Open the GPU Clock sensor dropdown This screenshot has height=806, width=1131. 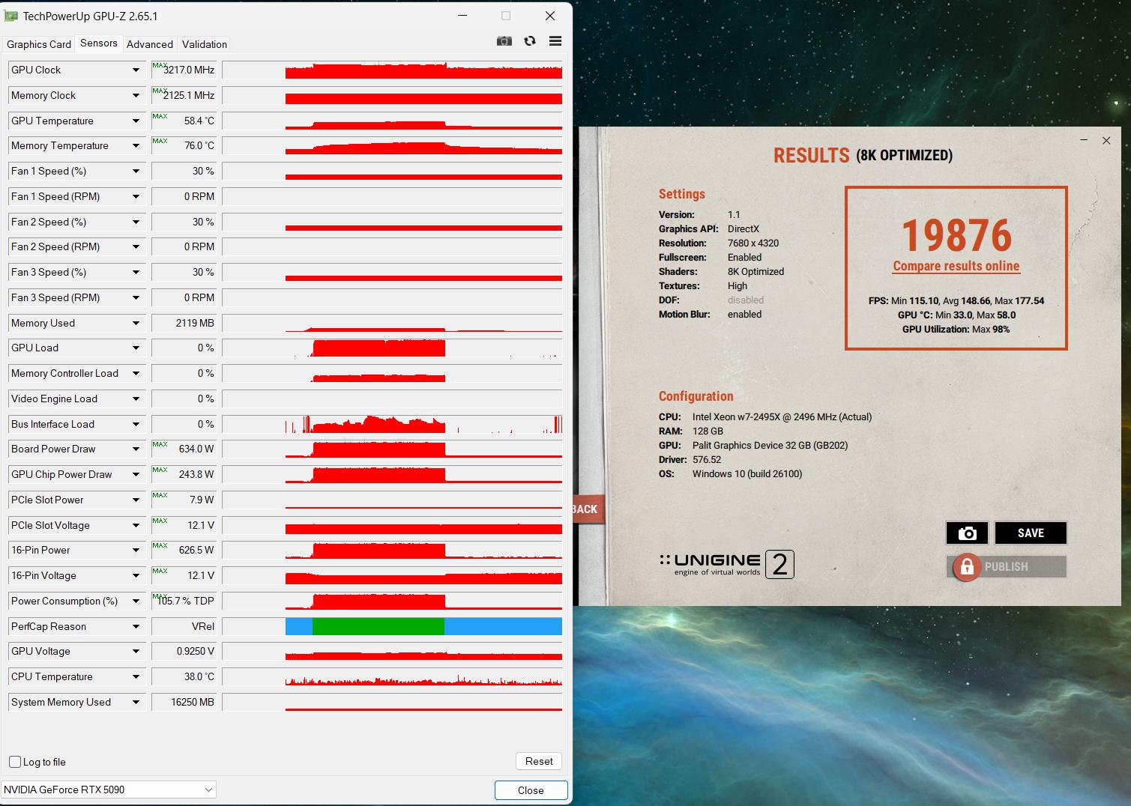coord(136,70)
